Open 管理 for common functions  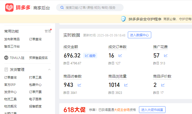[48, 31]
